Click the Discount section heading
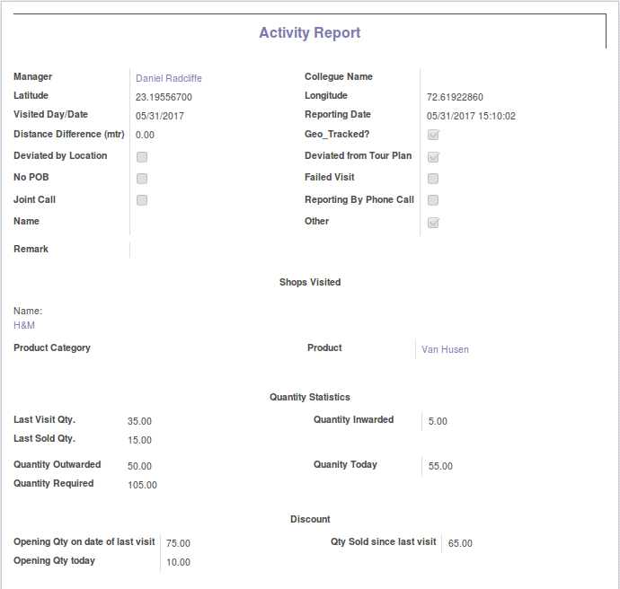The width and height of the screenshot is (620, 589). click(310, 519)
